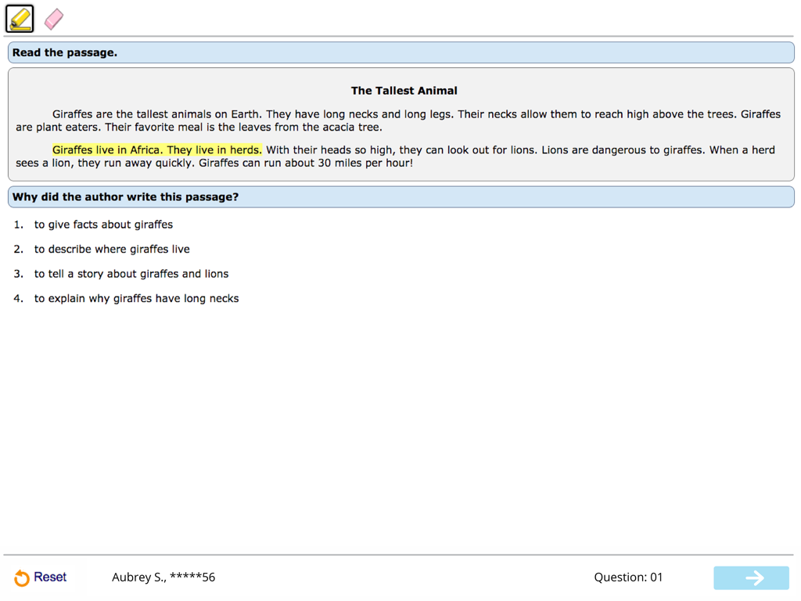Image resolution: width=801 pixels, height=601 pixels.
Task: Select answer 3 about giraffes and lions
Action: (131, 274)
